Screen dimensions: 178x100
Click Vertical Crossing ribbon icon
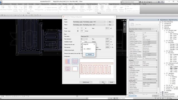coord(39,8)
